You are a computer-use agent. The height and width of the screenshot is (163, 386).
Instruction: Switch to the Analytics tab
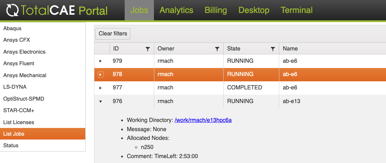pos(176,10)
